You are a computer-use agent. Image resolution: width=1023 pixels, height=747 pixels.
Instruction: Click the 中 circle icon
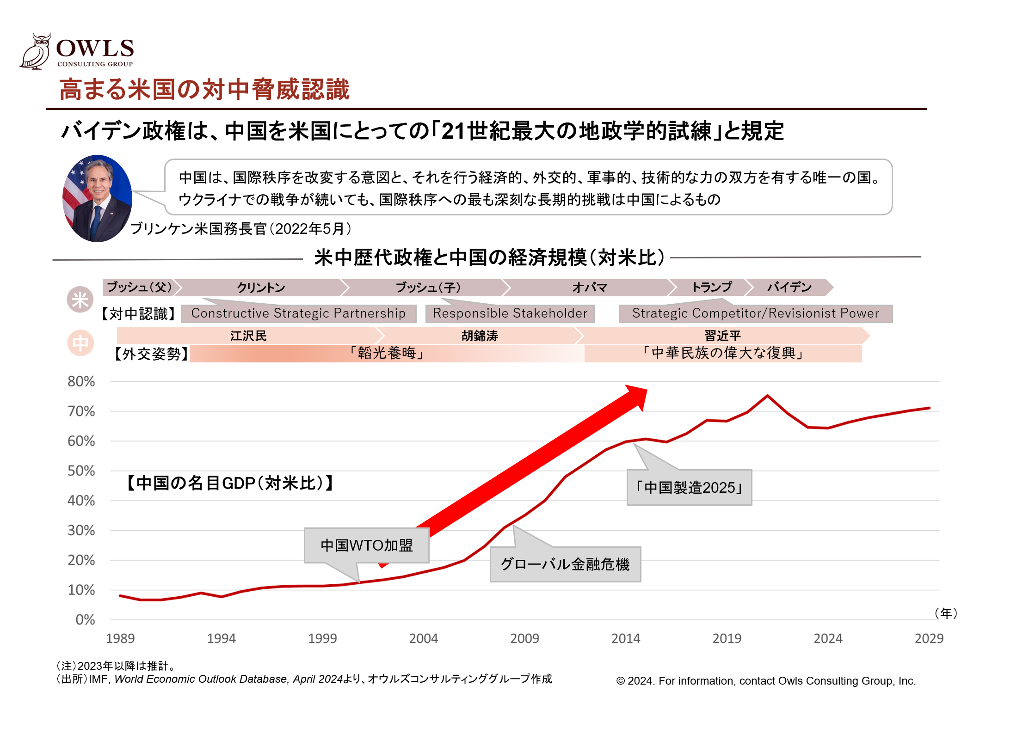pos(80,343)
